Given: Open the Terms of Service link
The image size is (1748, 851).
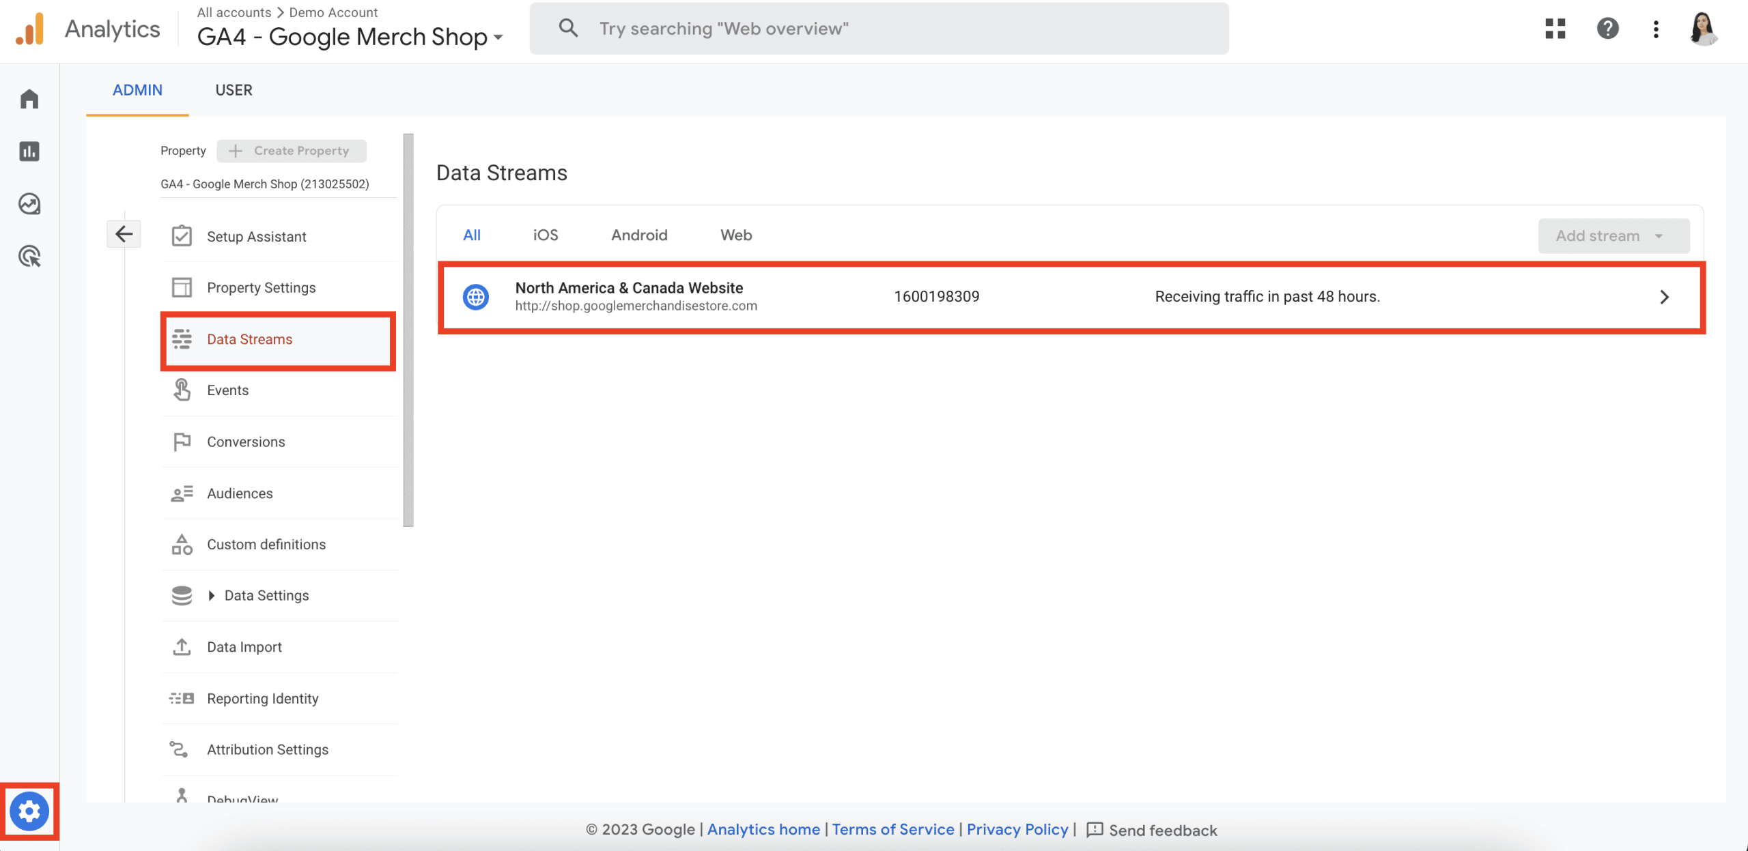Looking at the screenshot, I should point(893,830).
